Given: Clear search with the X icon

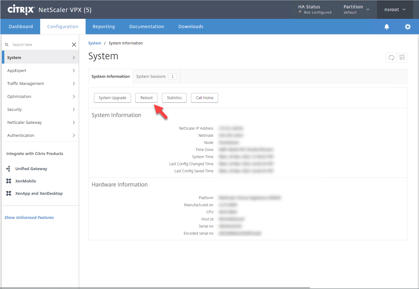Looking at the screenshot, I should point(74,45).
